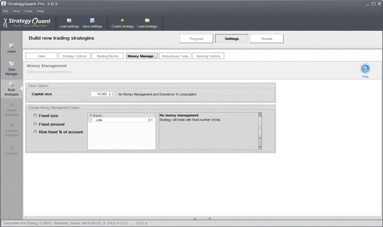Click the Capital size spinner arrows
The image size is (383, 227).
click(x=110, y=94)
